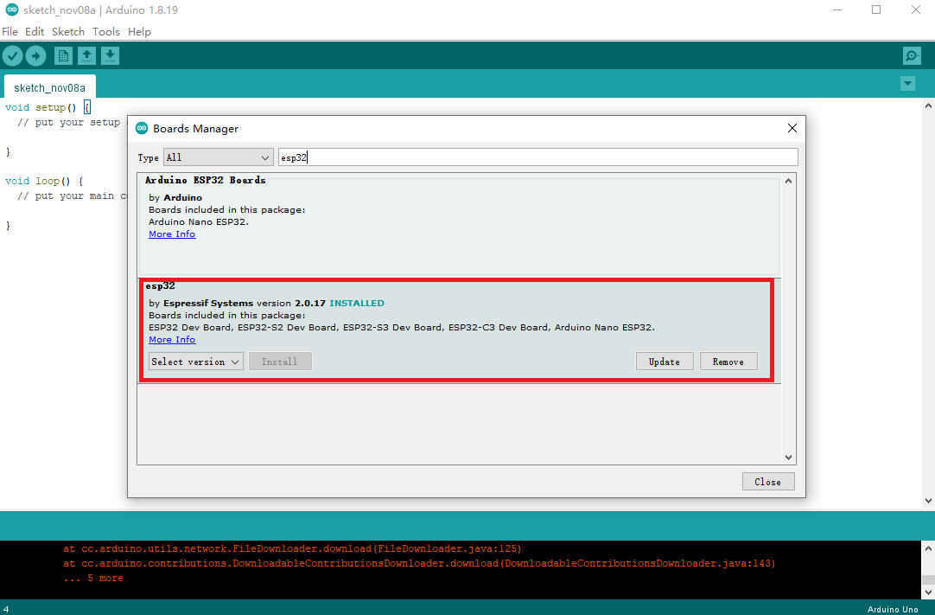
Task: Open the tab options dropdown arrow
Action: click(907, 84)
